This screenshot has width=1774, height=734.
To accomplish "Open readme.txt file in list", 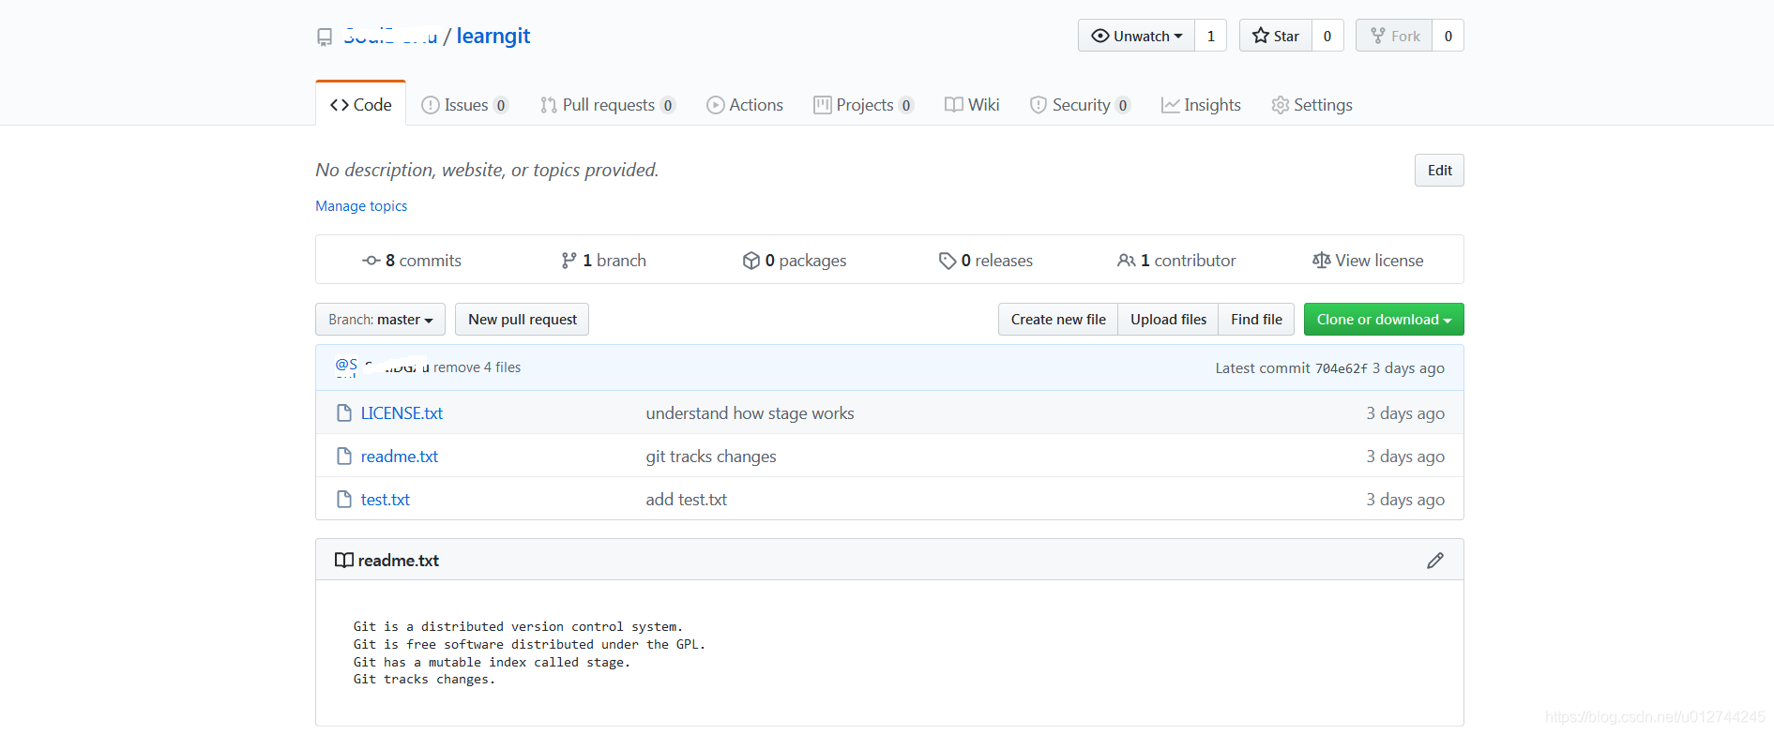I will 400,457.
